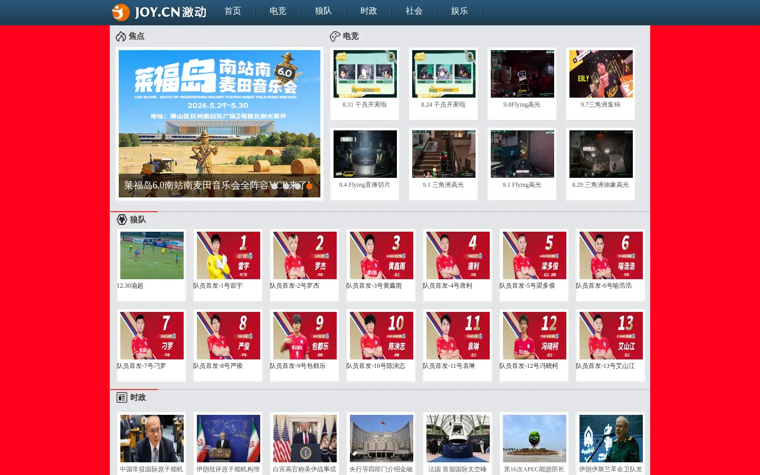
Task: Open the 8.31 干员开麦啦 video thumbnail
Action: (365, 74)
